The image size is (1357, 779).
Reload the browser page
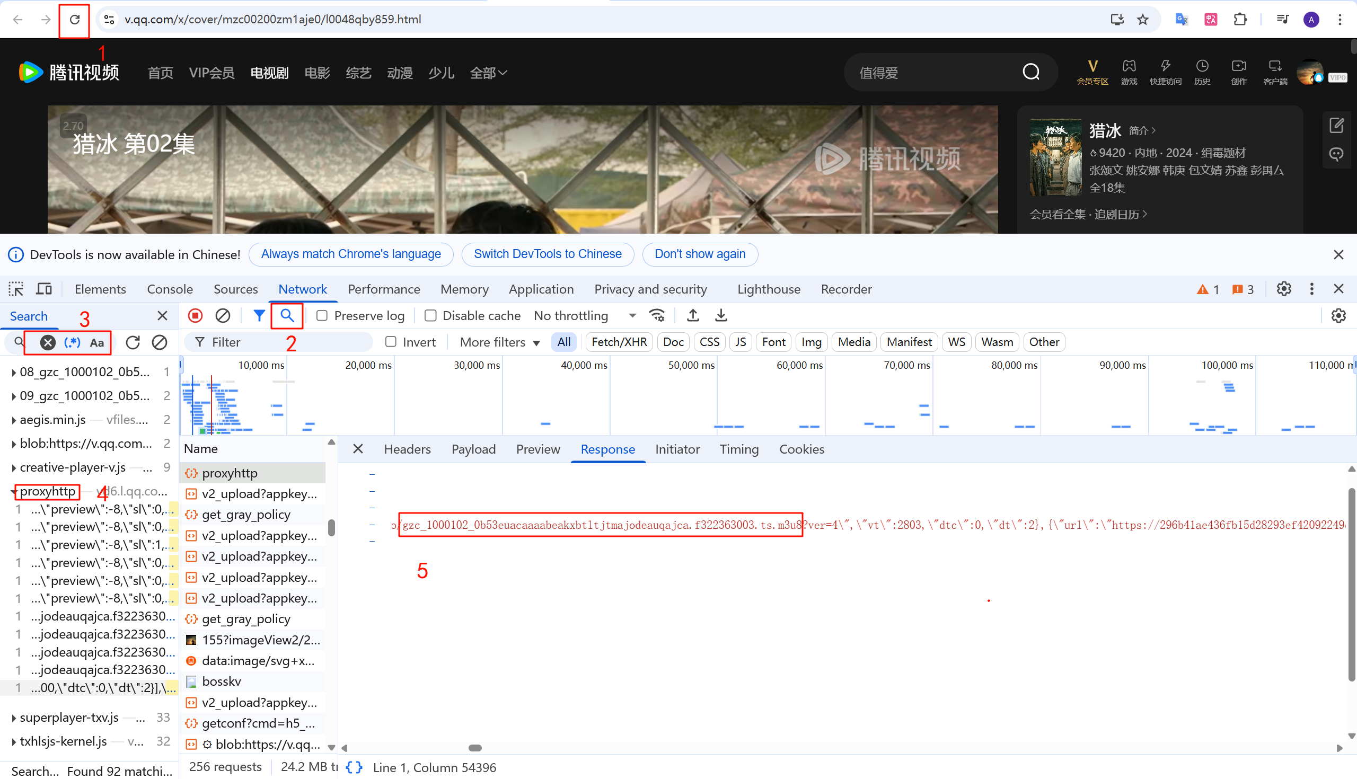pyautogui.click(x=74, y=19)
